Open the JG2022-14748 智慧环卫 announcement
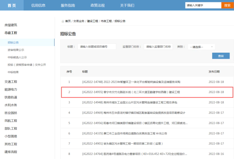 pyautogui.click(x=131, y=82)
